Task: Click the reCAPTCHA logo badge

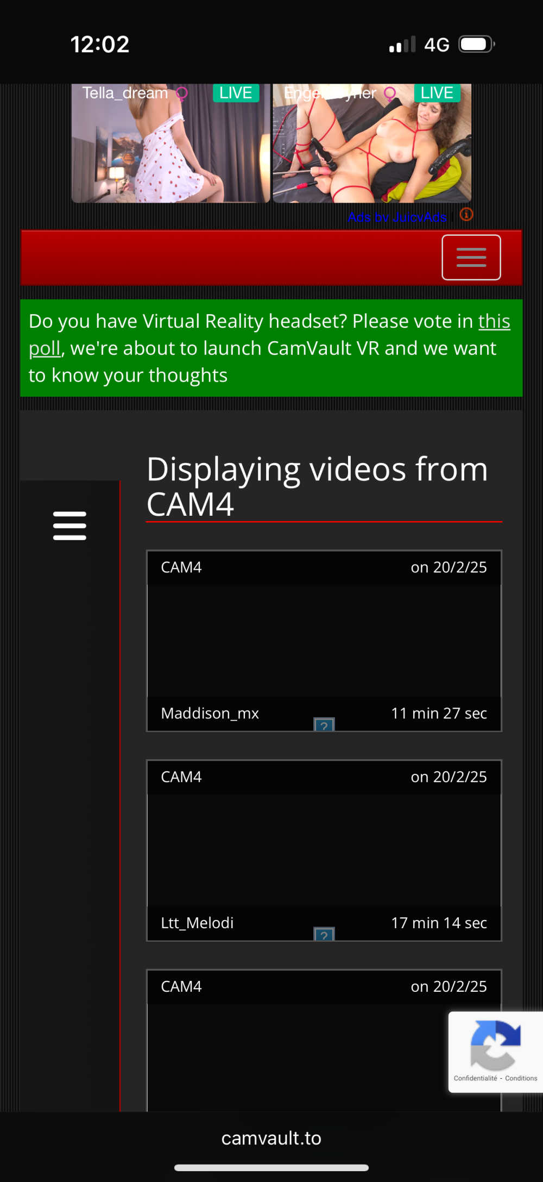Action: tap(496, 1045)
